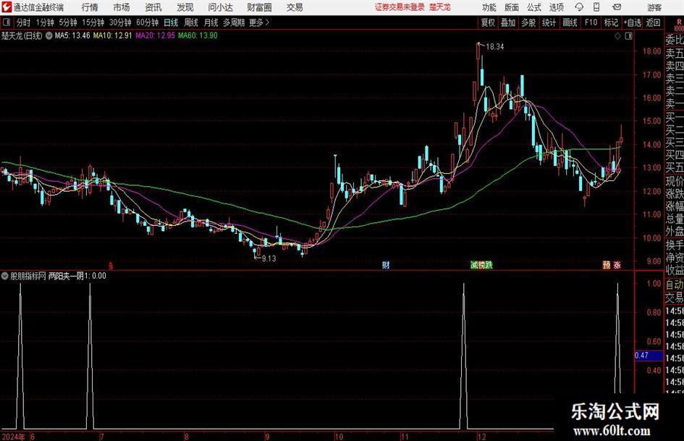Switch to the 周线 weekly period

tap(191, 22)
